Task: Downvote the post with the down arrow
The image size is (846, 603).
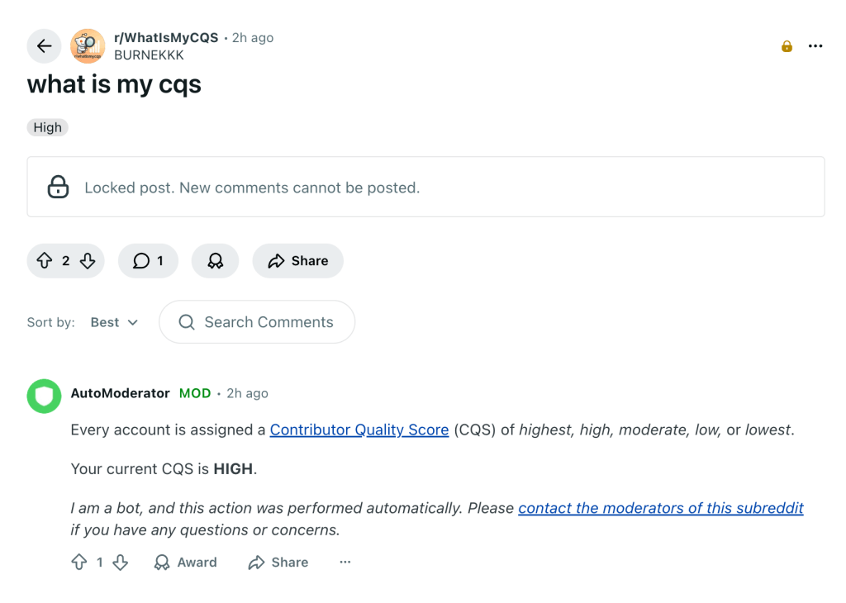Action: click(x=85, y=260)
